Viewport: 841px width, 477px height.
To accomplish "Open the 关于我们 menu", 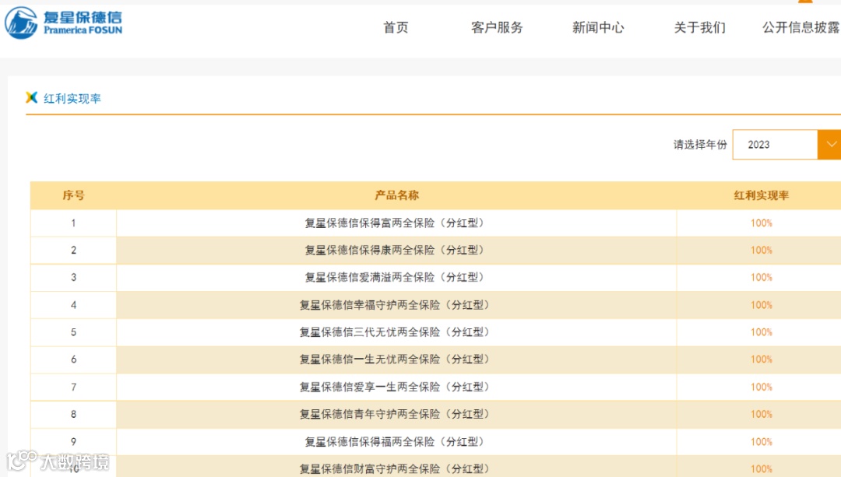I will 699,27.
